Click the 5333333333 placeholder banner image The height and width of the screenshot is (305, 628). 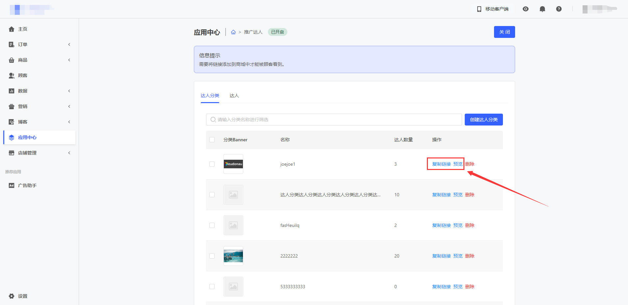click(x=233, y=287)
